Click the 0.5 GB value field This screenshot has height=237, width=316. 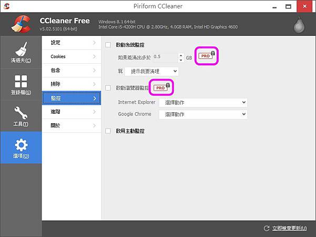tap(165, 57)
